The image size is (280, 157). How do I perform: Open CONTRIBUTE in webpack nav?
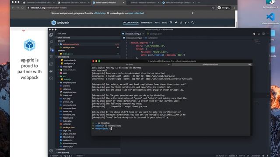point(147,23)
